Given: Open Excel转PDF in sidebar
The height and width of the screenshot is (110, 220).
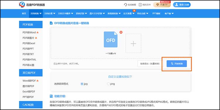Looking at the screenshot, I should tap(29, 92).
